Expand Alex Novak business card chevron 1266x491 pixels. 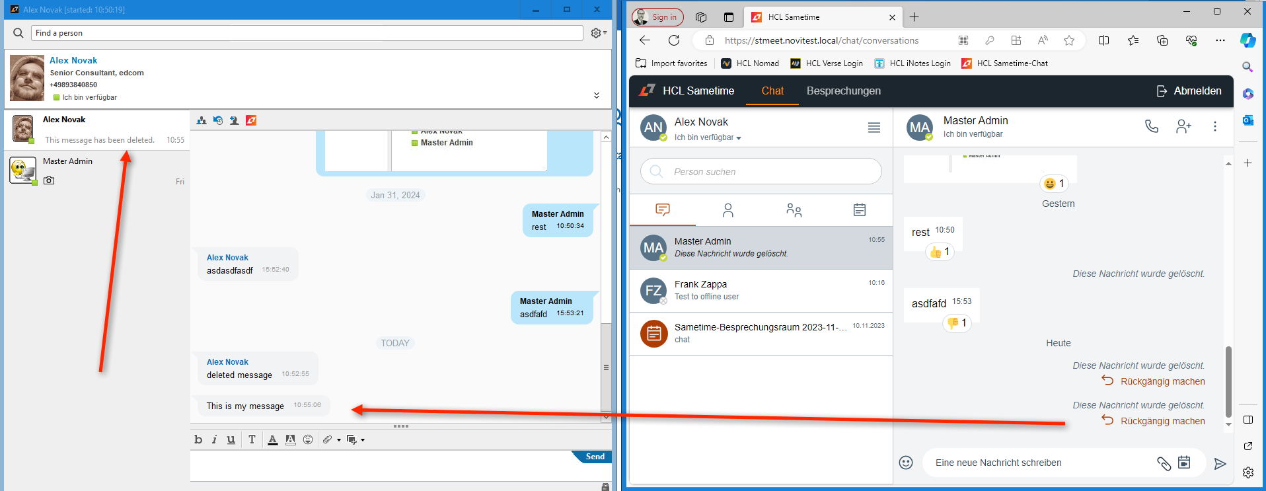coord(597,95)
